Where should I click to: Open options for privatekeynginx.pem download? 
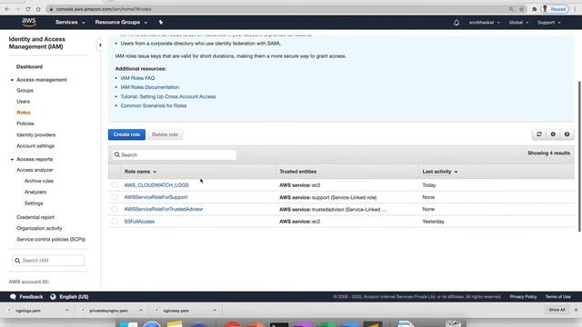point(141,311)
